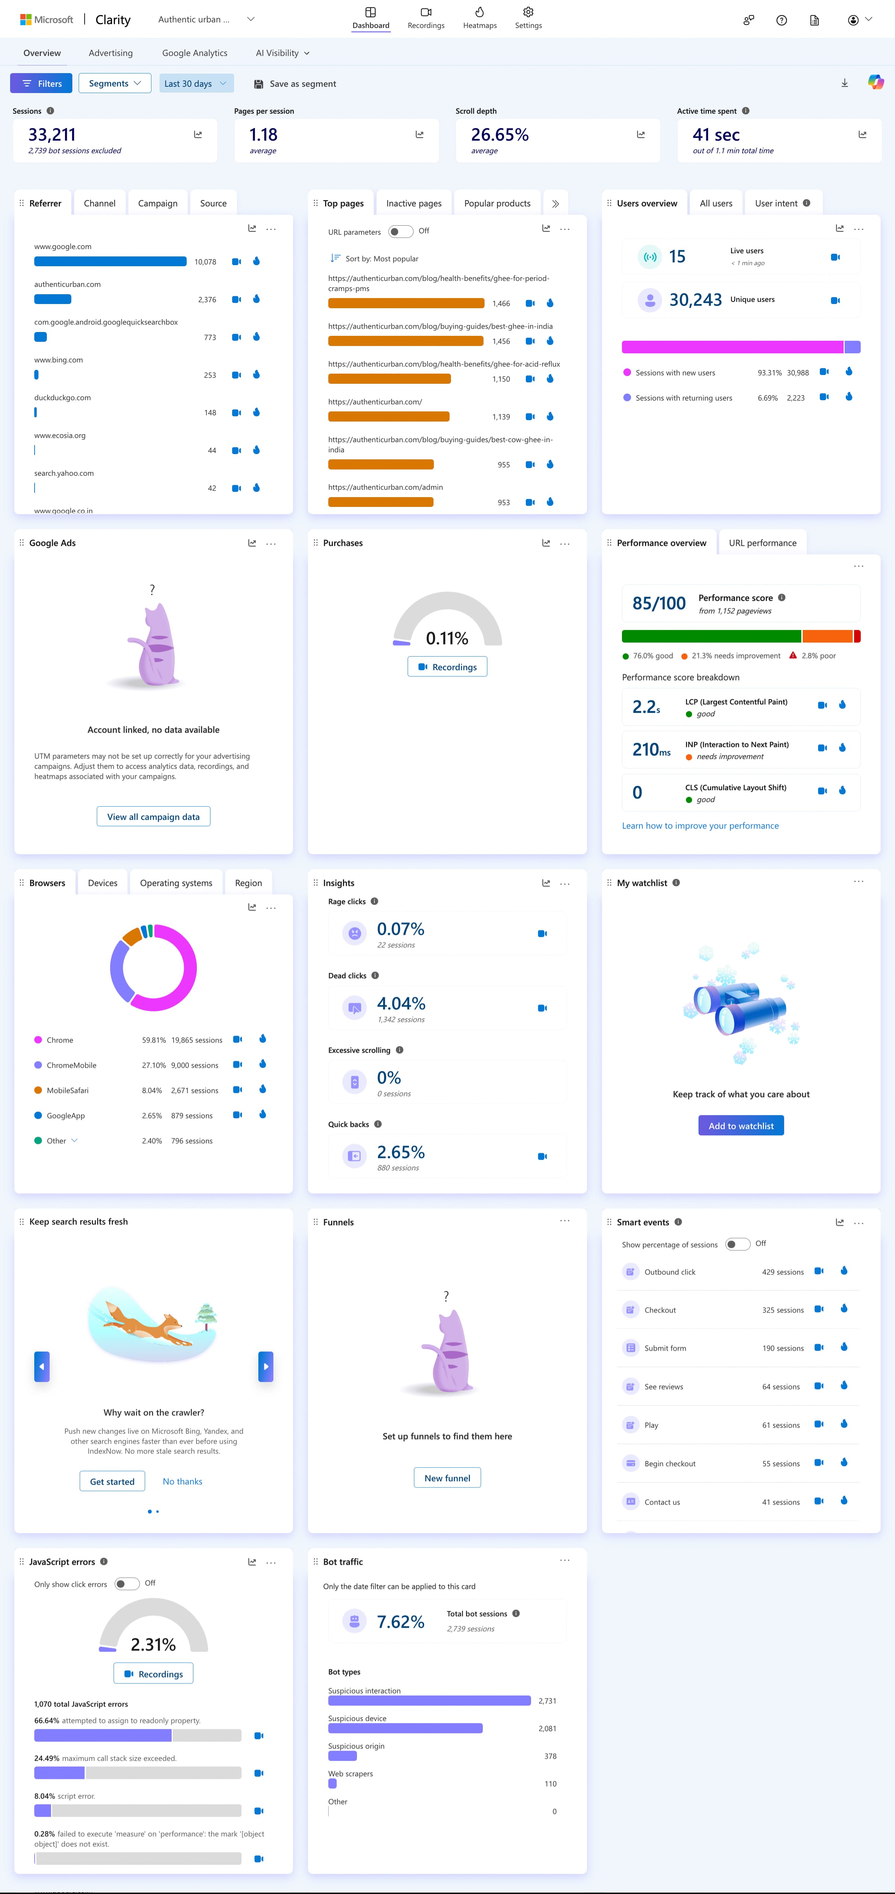Image resolution: width=895 pixels, height=1894 pixels.
Task: Select the Advertising tab
Action: pos(111,53)
